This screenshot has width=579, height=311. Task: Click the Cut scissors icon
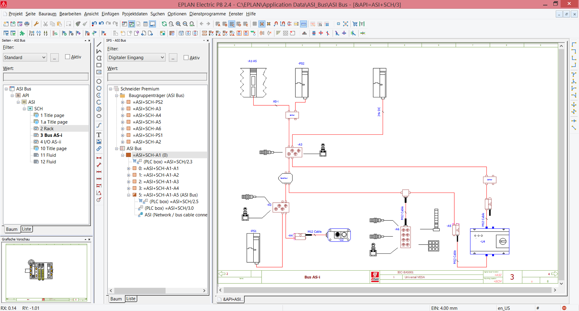[45, 24]
